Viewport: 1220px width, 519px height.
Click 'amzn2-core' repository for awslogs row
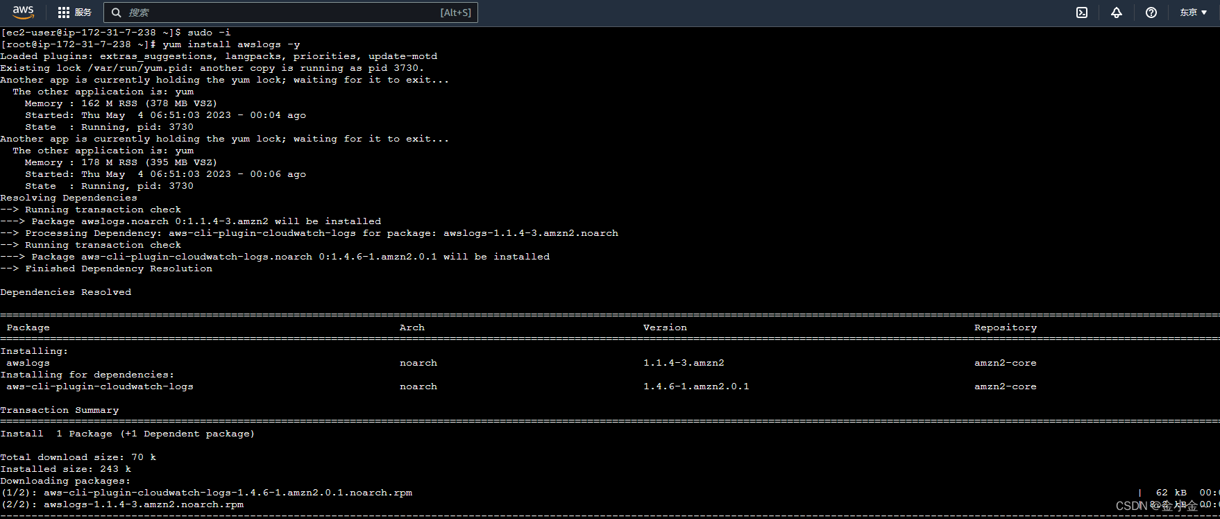pos(1006,363)
